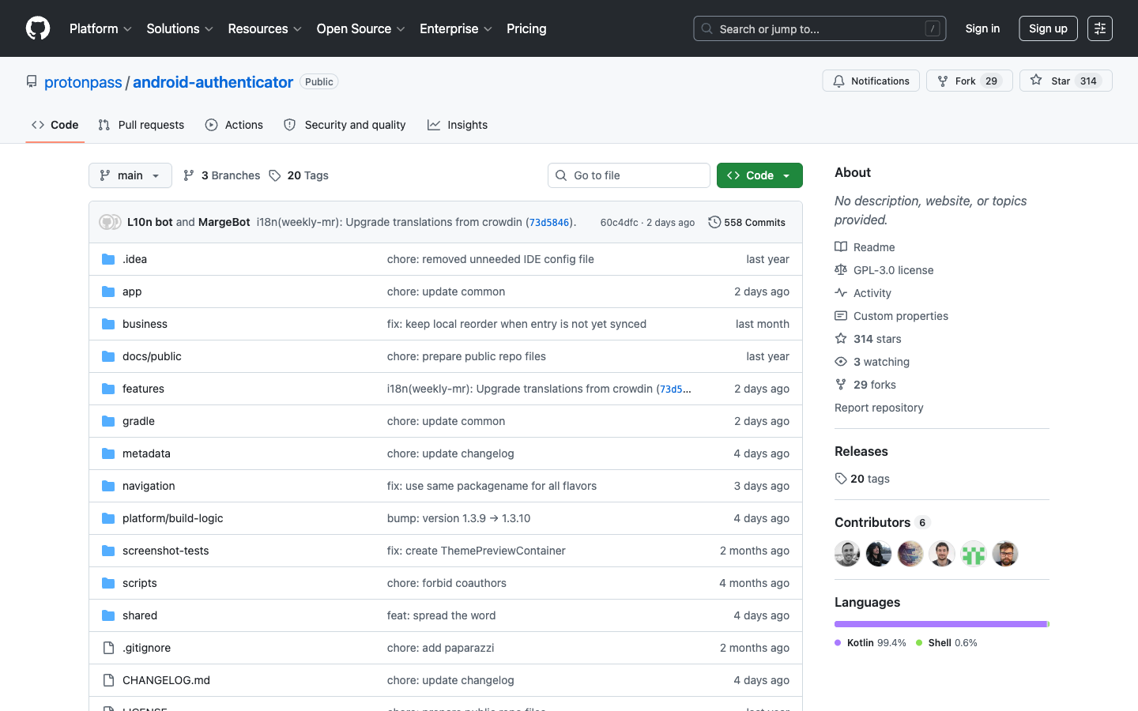Click the navigation folder icon
The image size is (1138, 711).
point(108,486)
